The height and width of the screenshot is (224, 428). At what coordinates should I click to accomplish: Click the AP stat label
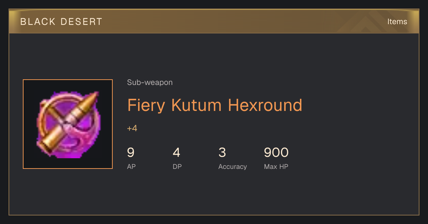pos(131,166)
